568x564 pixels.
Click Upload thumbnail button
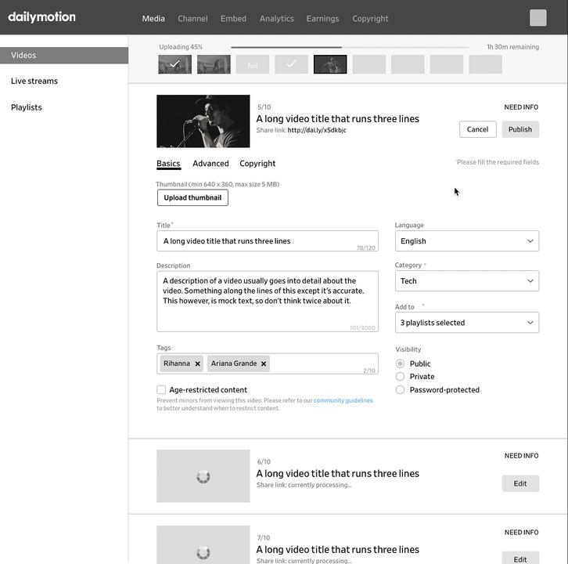coord(192,197)
